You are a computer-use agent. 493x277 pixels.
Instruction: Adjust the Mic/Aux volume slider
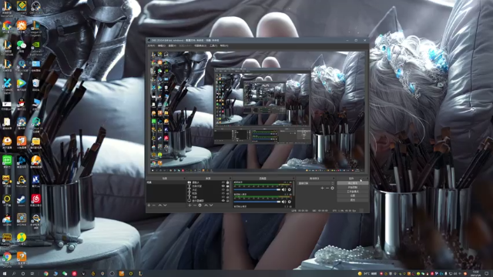[257, 202]
